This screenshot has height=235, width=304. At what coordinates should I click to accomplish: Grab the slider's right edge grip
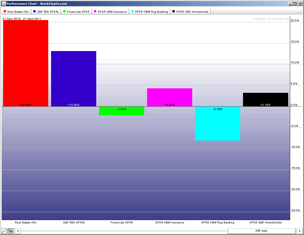(296, 231)
